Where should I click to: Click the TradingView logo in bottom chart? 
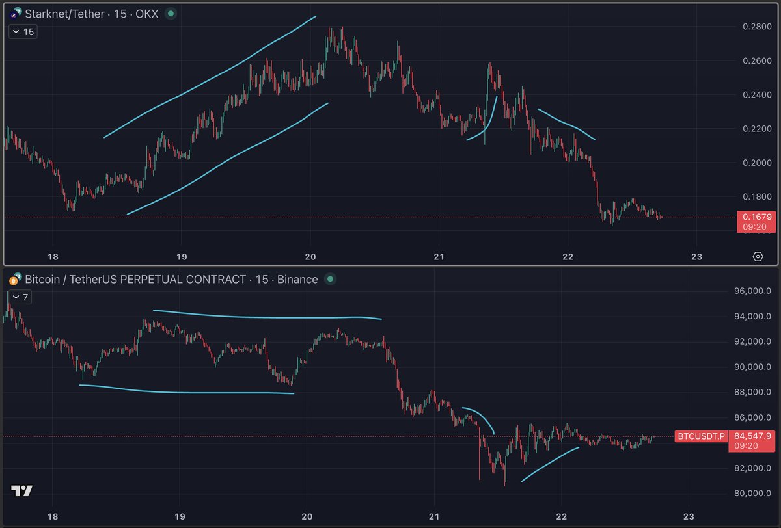21,492
